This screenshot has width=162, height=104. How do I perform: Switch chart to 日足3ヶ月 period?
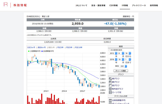click(x=31, y=47)
